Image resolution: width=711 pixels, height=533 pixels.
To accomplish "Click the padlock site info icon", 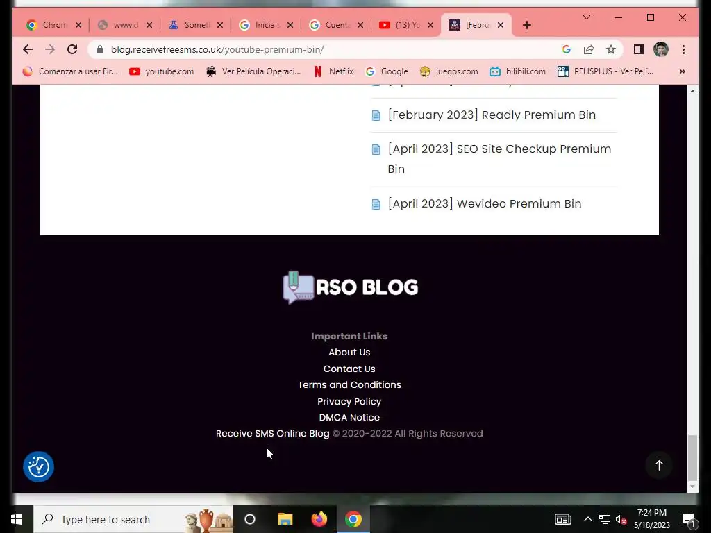I will point(100,49).
